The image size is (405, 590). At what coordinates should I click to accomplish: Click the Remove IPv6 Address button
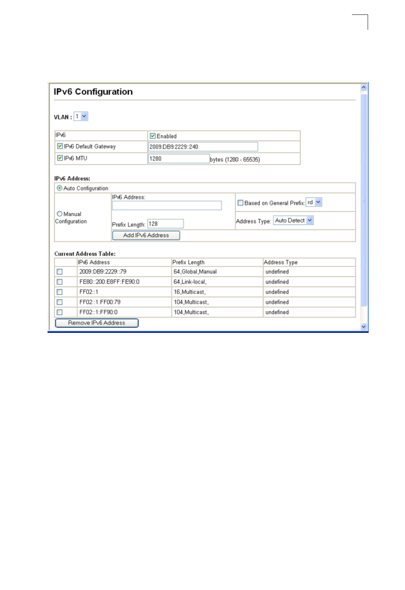(97, 323)
